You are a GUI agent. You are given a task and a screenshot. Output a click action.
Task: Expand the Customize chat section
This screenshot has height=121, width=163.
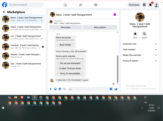click(140, 44)
